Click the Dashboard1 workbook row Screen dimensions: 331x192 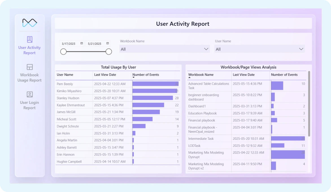coord(247,106)
